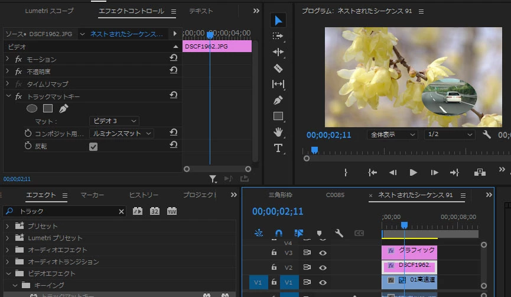This screenshot has width=511, height=297.
Task: Create ellipse mask for Track Matte Key
Action: [32, 108]
